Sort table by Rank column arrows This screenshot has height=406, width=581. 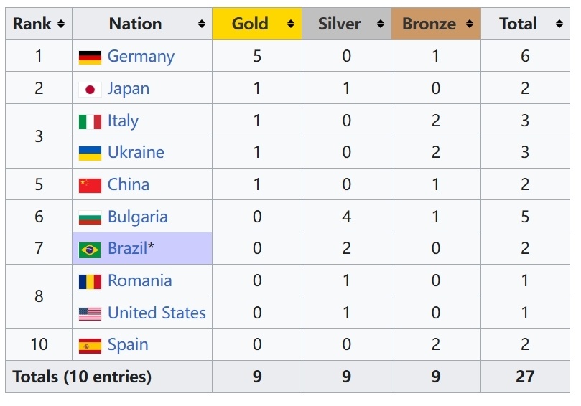click(x=61, y=24)
